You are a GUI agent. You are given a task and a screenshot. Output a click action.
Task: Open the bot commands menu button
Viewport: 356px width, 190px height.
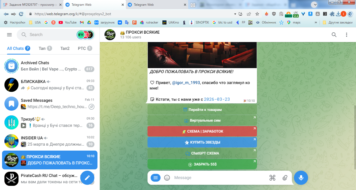click(x=156, y=178)
